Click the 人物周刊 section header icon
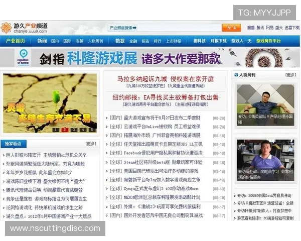Viewport: 301px width, 241px height. [236, 75]
